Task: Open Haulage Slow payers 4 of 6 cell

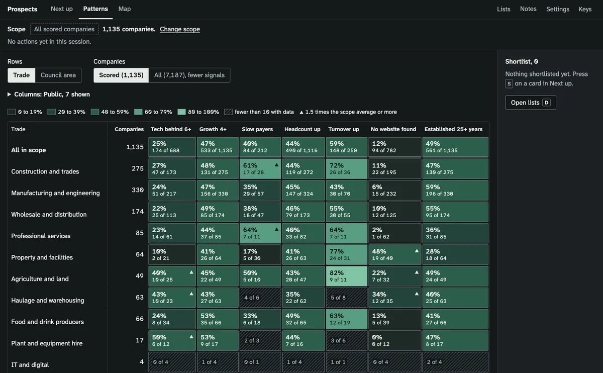Action: tap(260, 298)
